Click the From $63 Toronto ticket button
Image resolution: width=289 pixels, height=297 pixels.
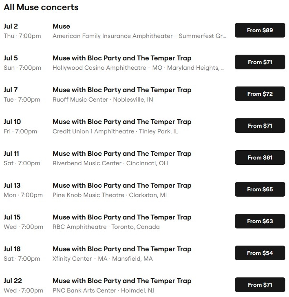260,221
